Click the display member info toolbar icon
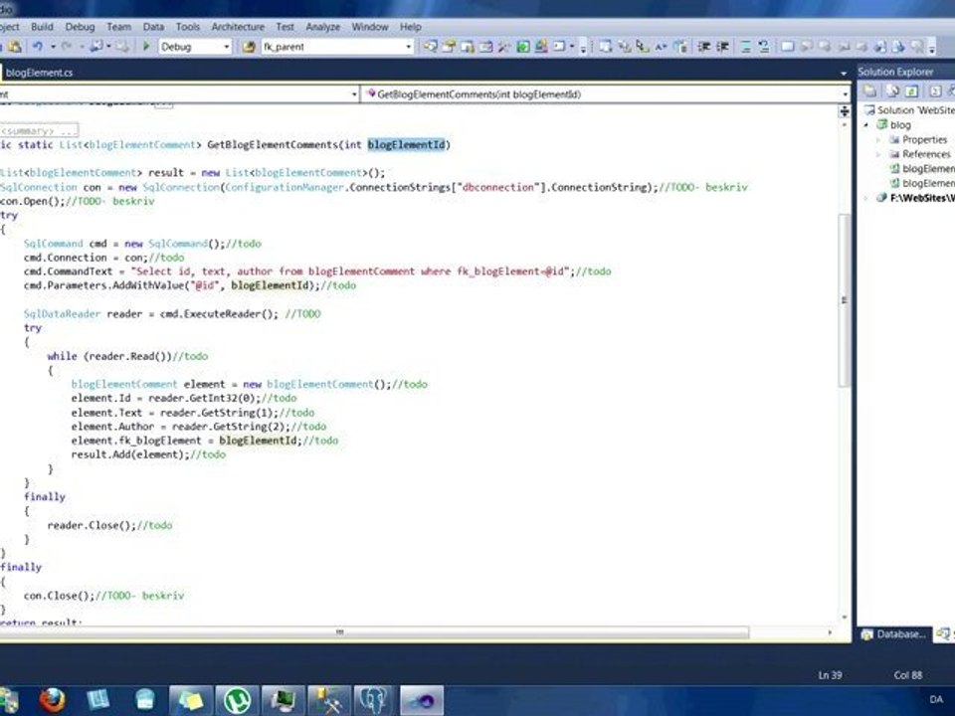 pyautogui.click(x=606, y=47)
